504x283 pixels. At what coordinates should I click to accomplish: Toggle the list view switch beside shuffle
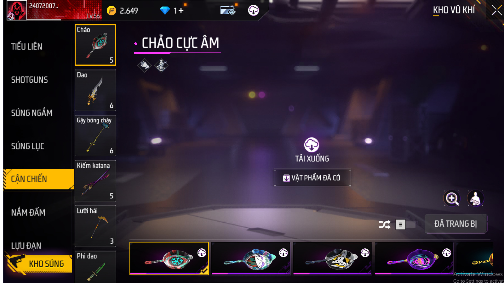click(x=405, y=225)
